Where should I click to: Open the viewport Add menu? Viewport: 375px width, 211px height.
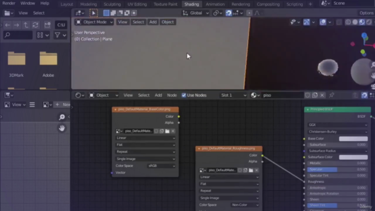153,22
